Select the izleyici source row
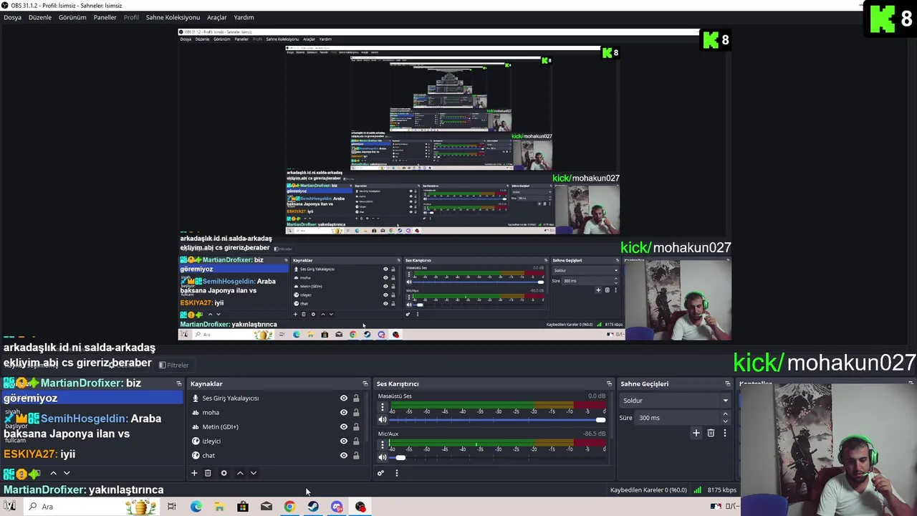Viewport: 917px width, 516px height. tap(276, 441)
